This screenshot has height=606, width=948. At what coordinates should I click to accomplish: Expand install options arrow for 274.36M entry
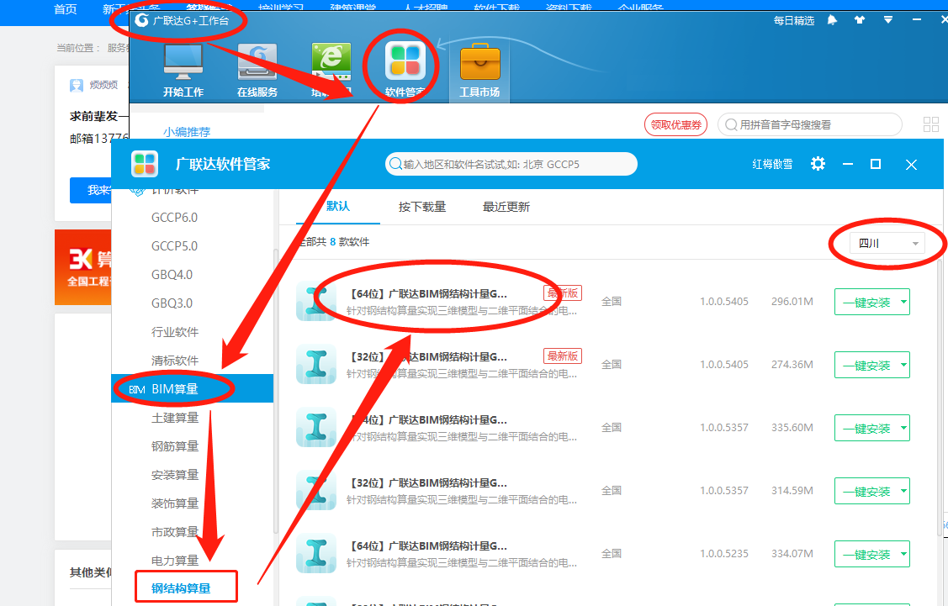(903, 365)
